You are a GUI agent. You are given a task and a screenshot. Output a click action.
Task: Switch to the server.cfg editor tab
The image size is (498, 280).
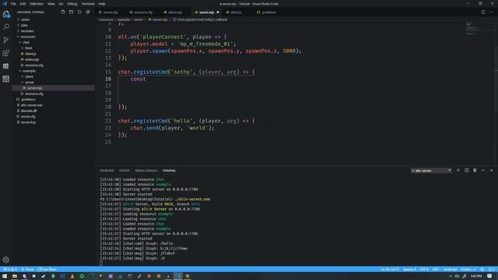point(110,12)
